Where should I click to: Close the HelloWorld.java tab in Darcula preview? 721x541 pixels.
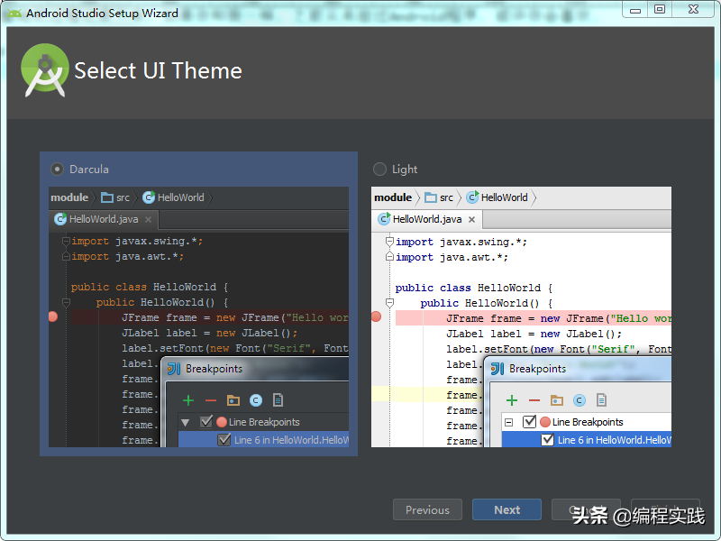tap(148, 220)
